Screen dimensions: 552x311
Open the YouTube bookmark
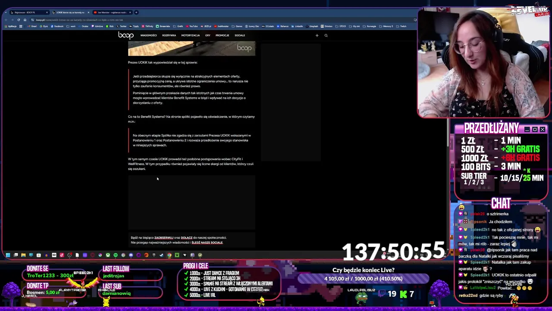tap(192, 26)
